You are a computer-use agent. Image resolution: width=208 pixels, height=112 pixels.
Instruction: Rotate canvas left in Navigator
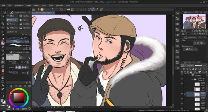pyautogui.click(x=194, y=34)
